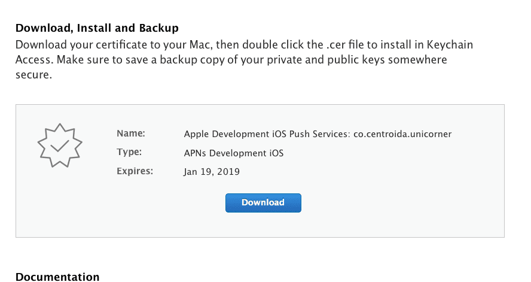Click the word "secure." ending the paragraph

pyautogui.click(x=33, y=76)
